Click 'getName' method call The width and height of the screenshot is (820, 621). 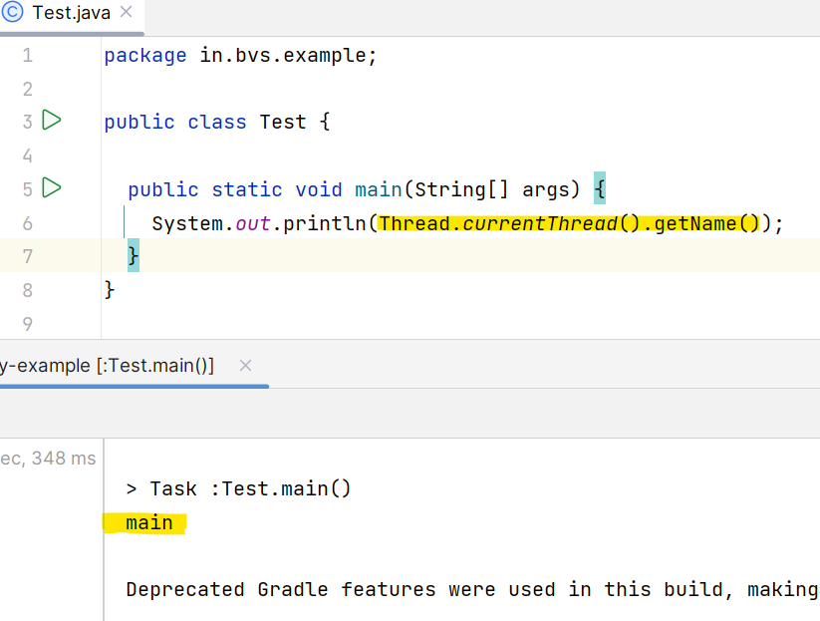[695, 224]
